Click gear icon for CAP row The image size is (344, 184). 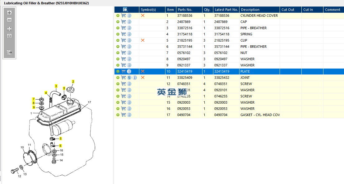pyautogui.click(x=118, y=22)
